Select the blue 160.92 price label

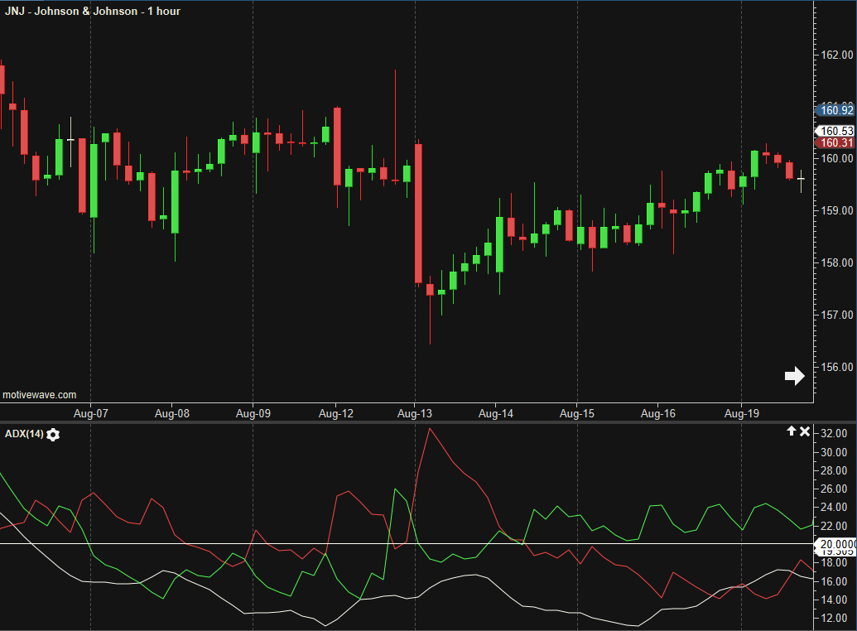pyautogui.click(x=835, y=110)
